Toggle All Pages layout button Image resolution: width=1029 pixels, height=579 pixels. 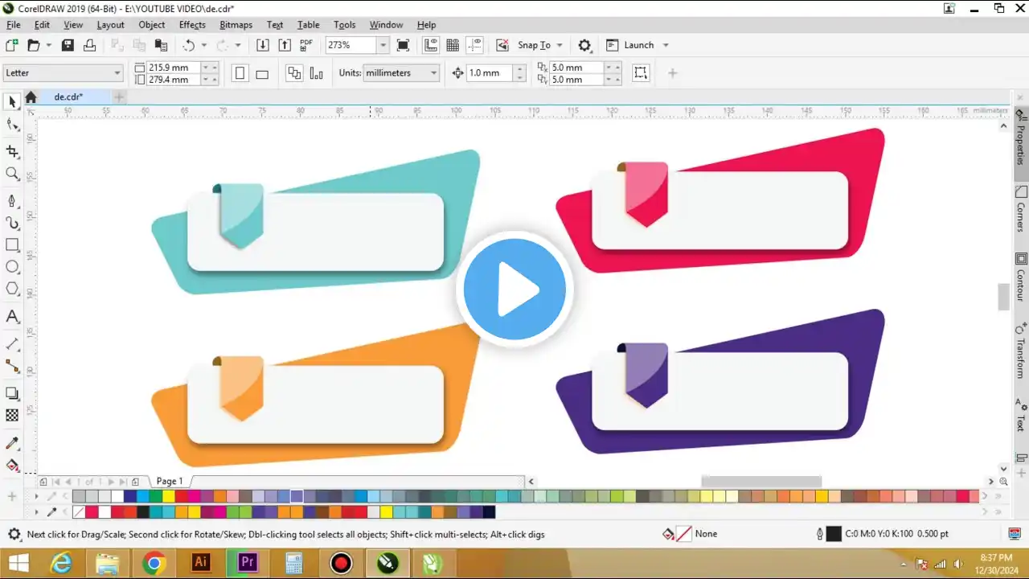(x=294, y=73)
